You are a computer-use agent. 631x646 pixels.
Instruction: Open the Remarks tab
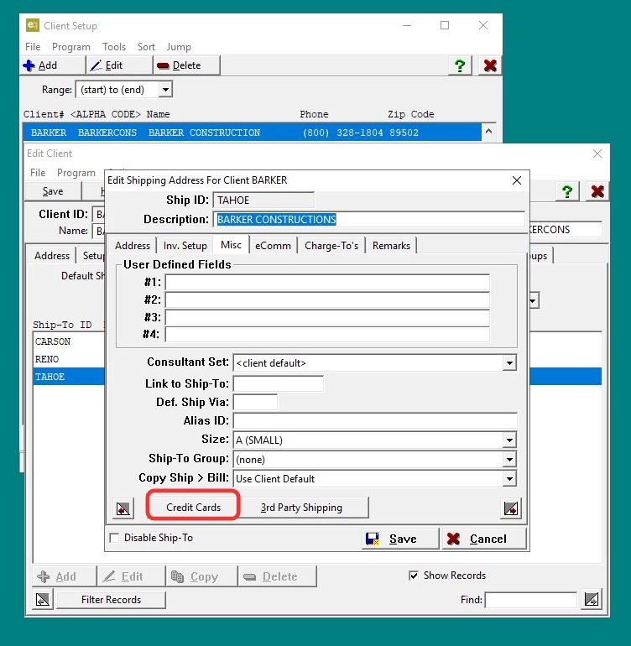coord(391,246)
